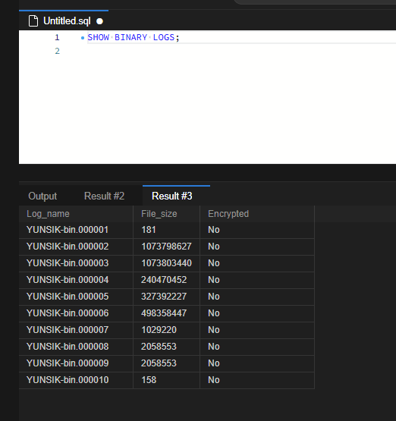
Task: Click file size value 240470452
Action: [x=164, y=280]
